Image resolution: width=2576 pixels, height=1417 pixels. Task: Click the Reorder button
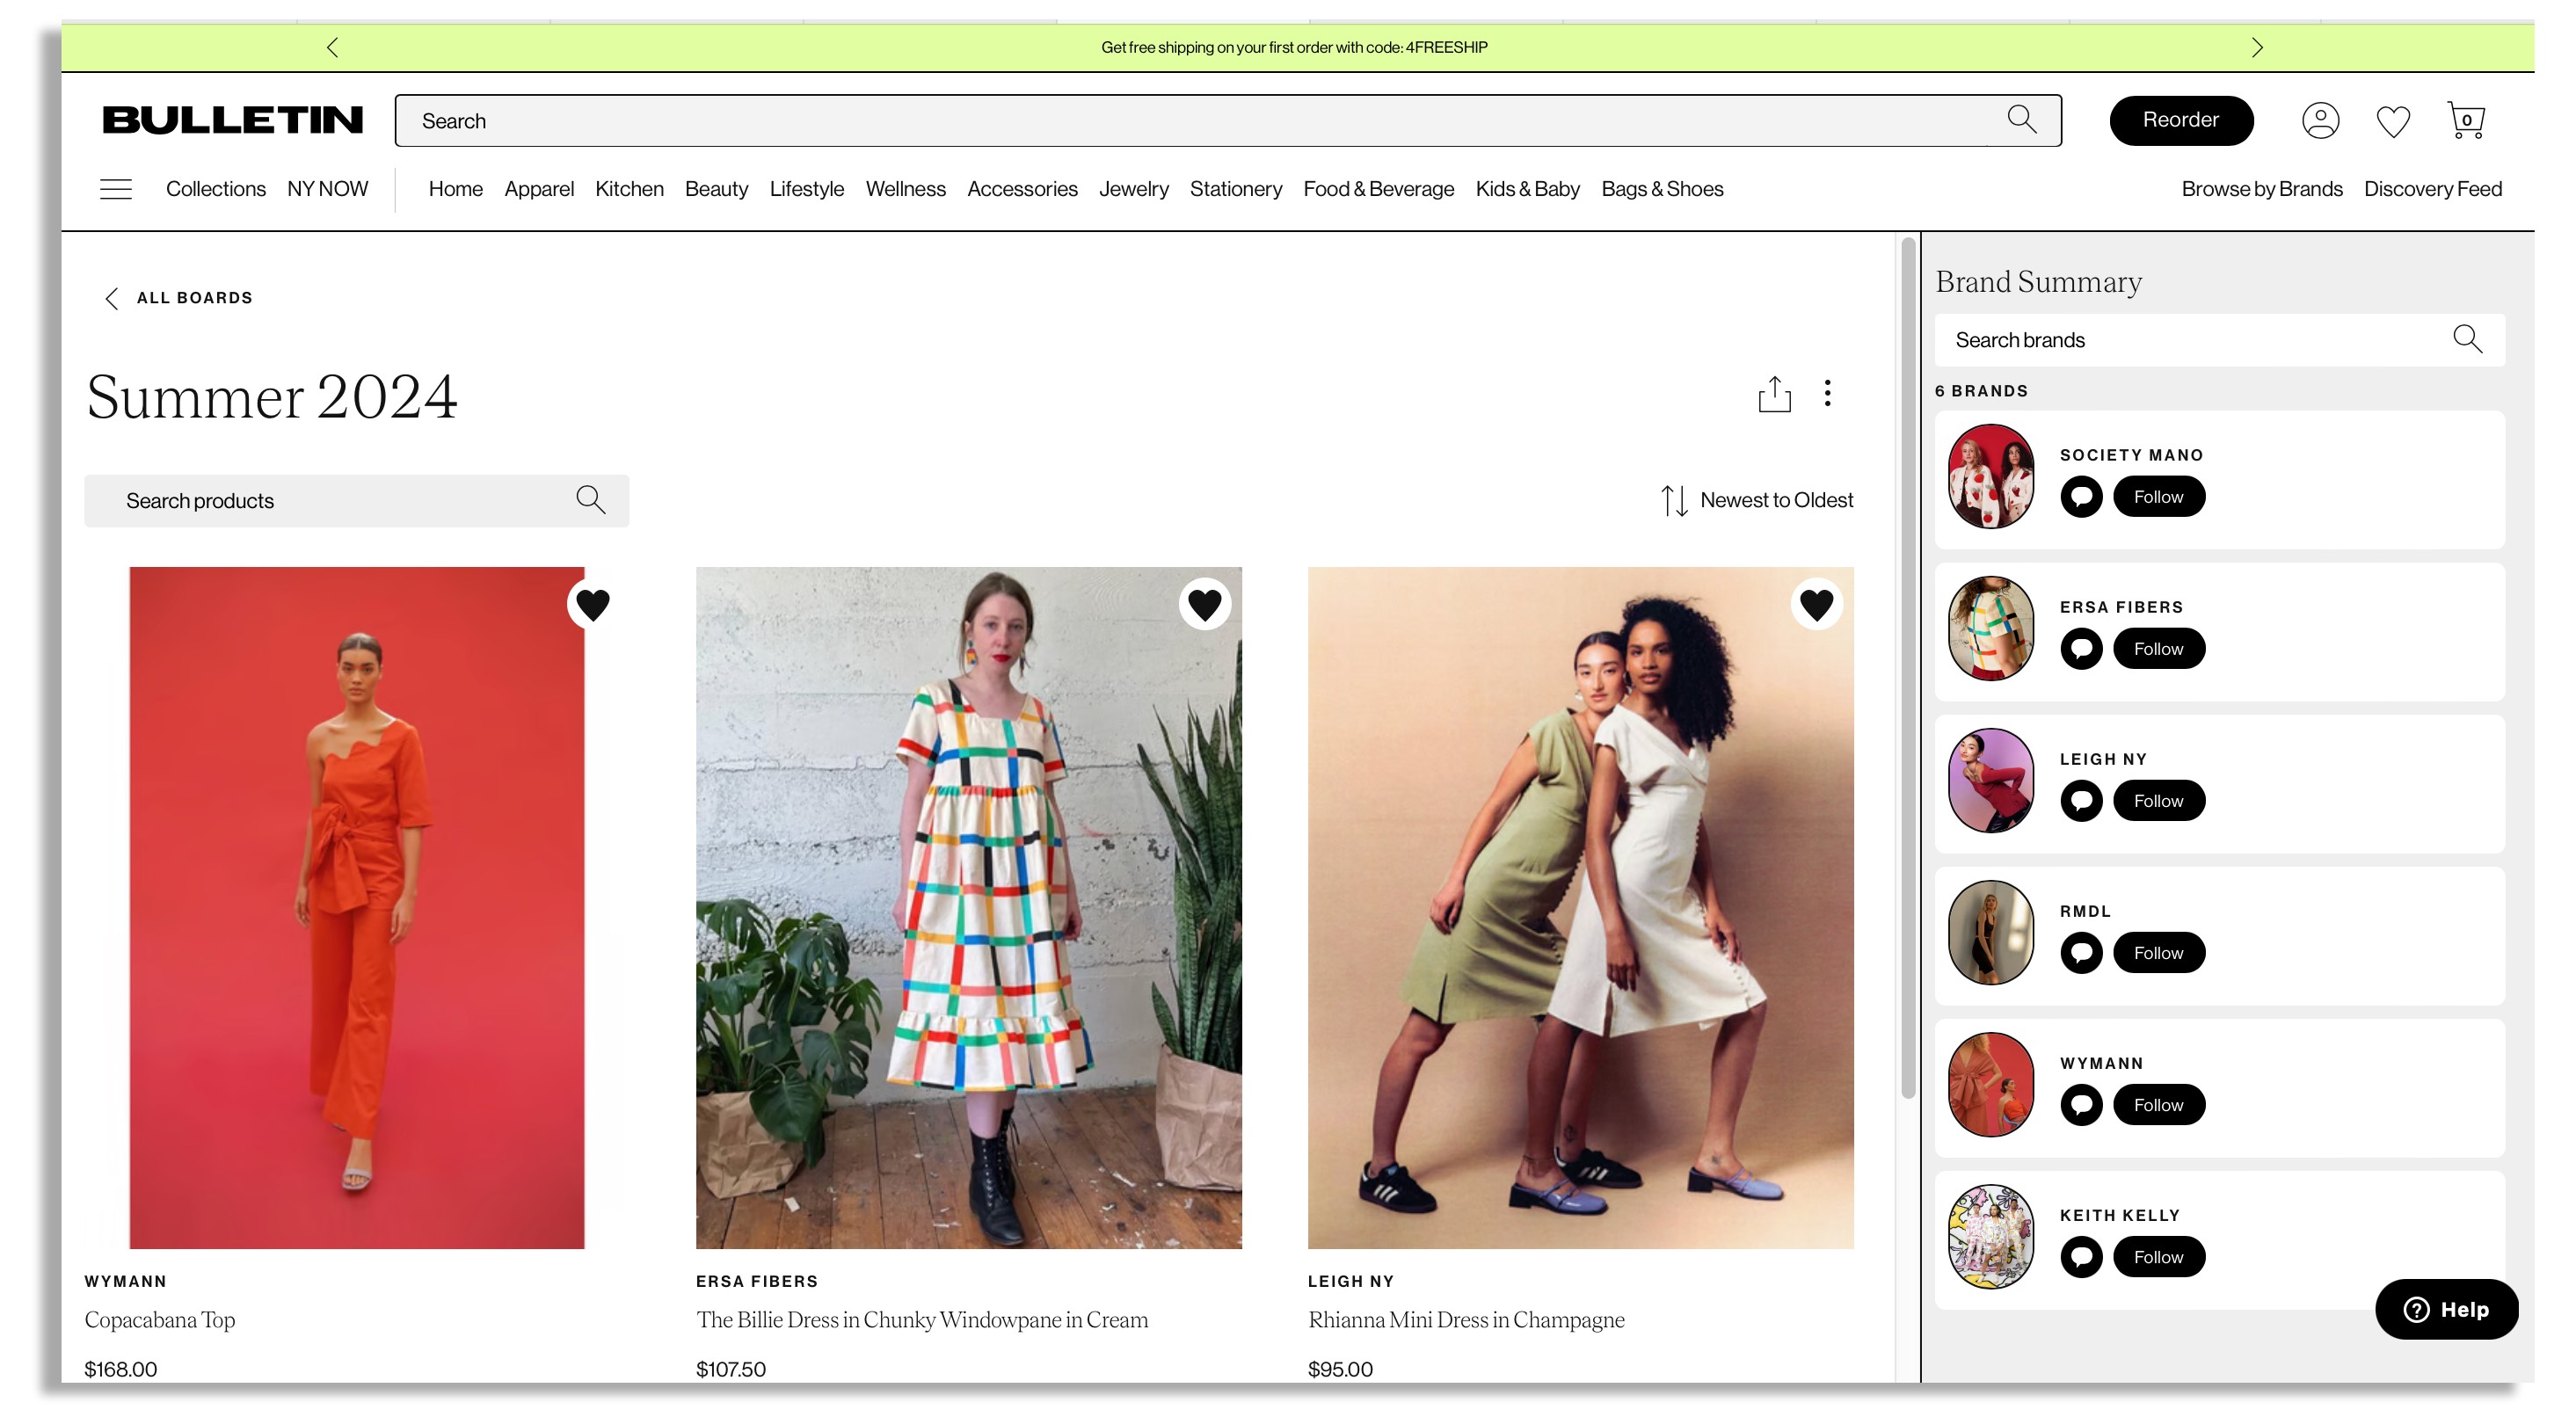tap(2181, 120)
